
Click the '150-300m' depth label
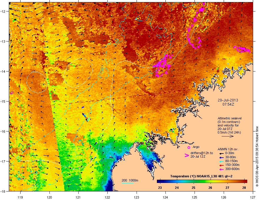tap(232, 165)
